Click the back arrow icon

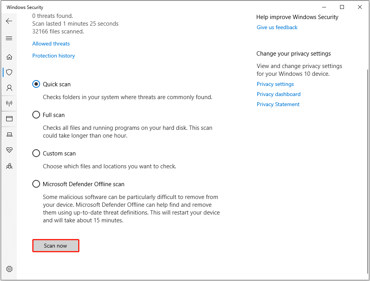click(x=9, y=21)
